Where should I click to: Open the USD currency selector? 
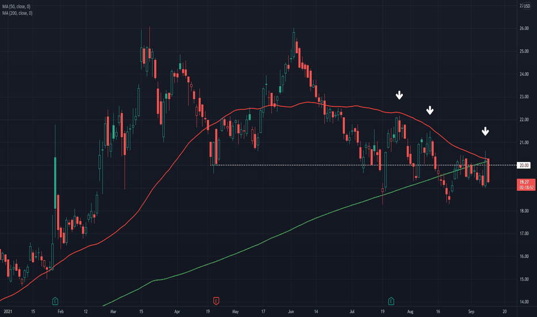pyautogui.click(x=527, y=6)
